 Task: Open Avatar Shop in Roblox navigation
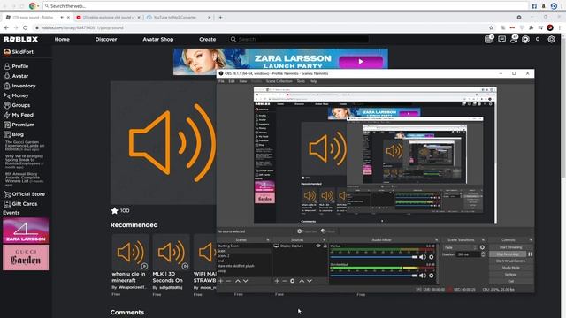point(158,39)
